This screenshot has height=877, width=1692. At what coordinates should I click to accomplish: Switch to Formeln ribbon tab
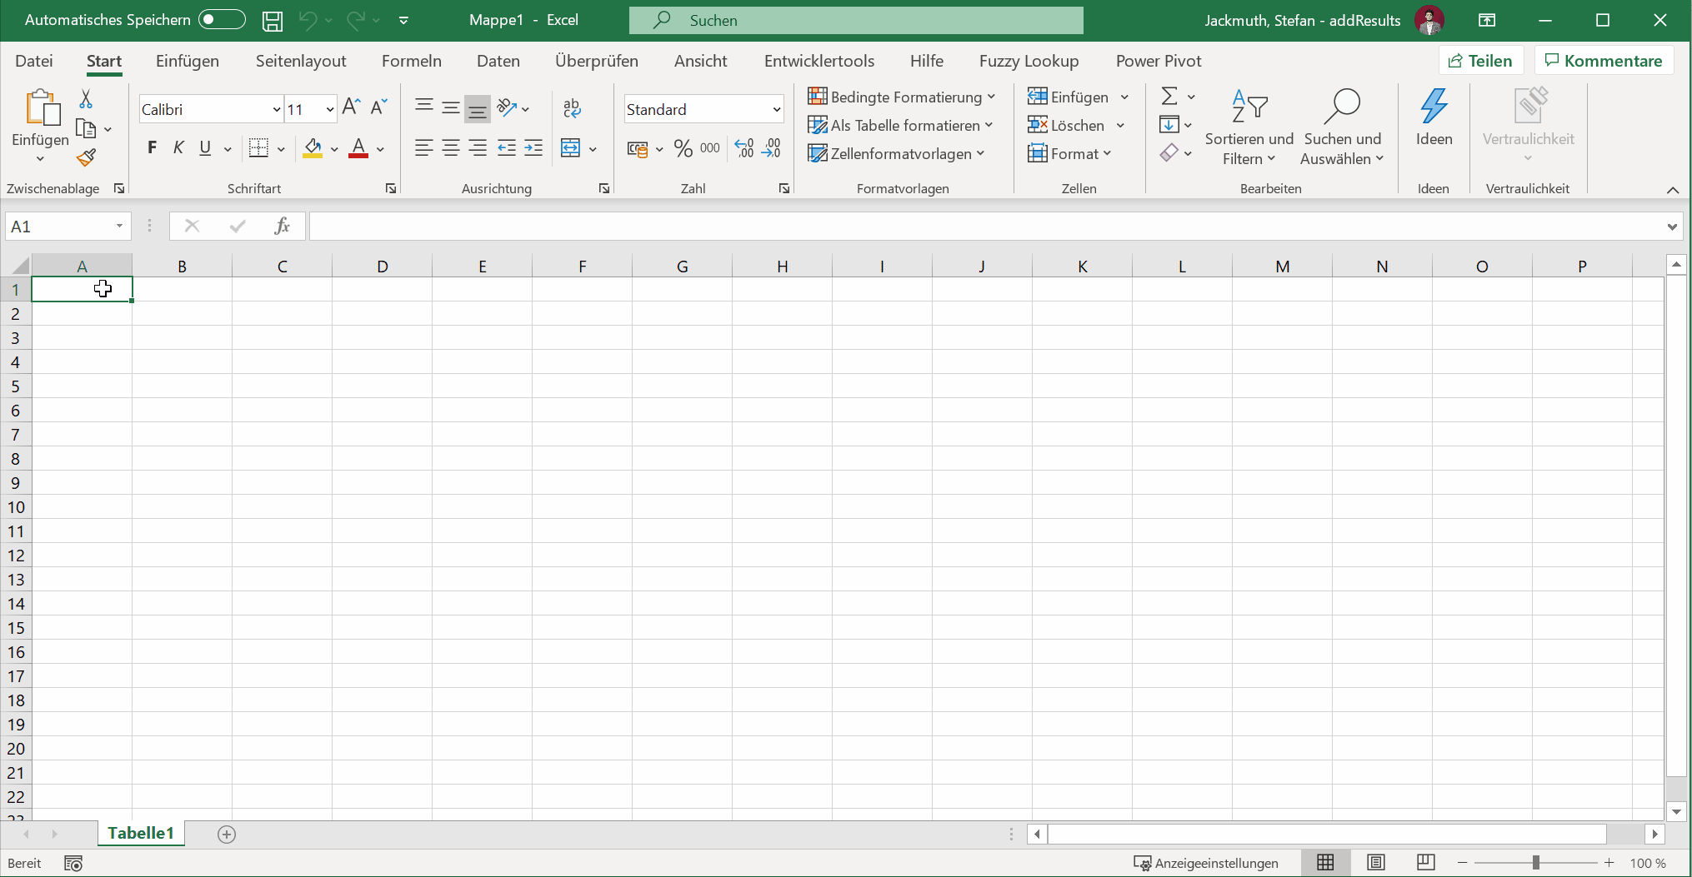pyautogui.click(x=412, y=61)
